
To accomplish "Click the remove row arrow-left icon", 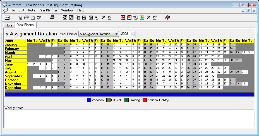I will [91, 18].
